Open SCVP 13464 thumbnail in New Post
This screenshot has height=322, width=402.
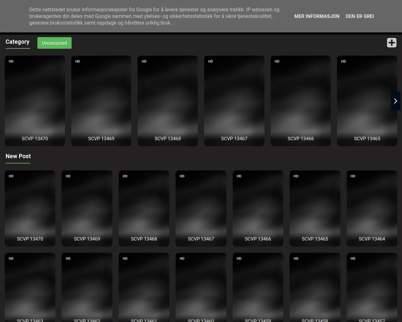372,208
